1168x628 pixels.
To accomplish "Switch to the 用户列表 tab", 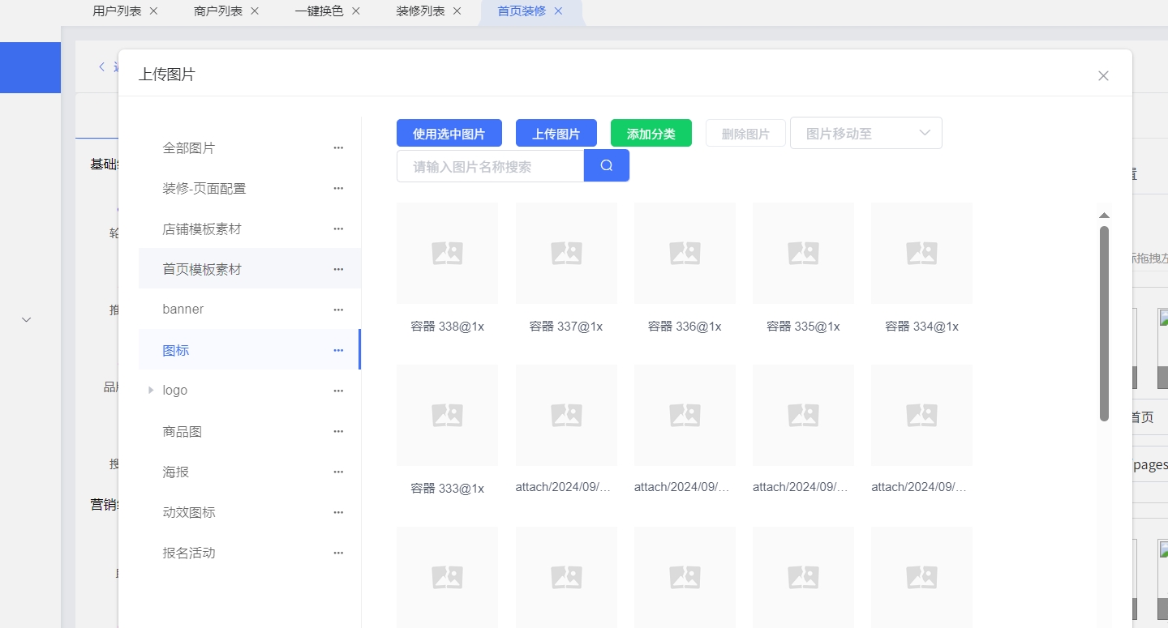I will pyautogui.click(x=118, y=11).
